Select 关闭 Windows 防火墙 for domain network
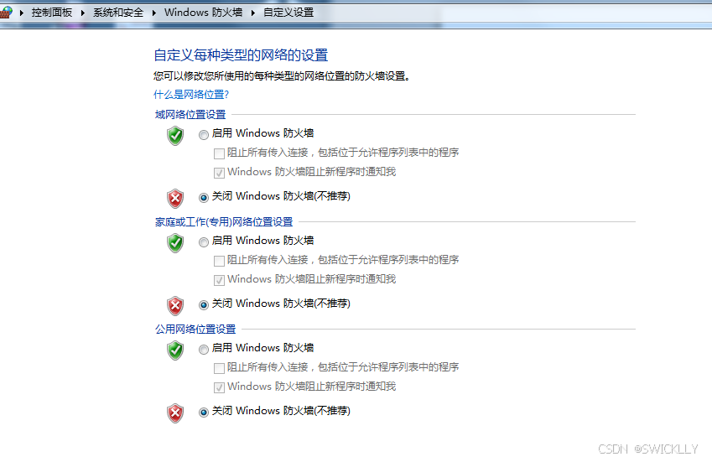The width and height of the screenshot is (712, 462). coord(204,197)
